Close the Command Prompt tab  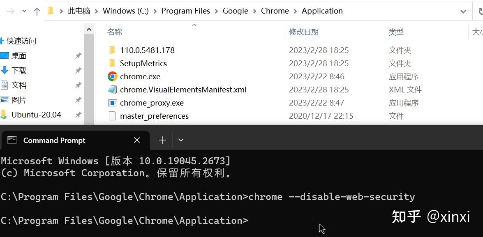(x=137, y=140)
